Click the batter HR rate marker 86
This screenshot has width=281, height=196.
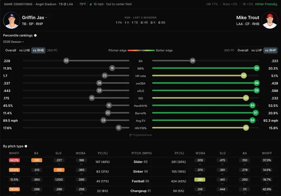coord(244,76)
